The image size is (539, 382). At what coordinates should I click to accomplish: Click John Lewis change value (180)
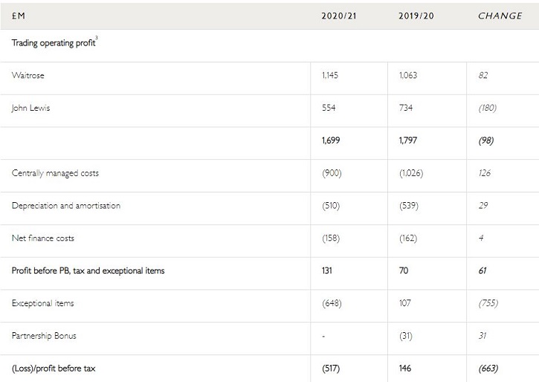point(488,108)
